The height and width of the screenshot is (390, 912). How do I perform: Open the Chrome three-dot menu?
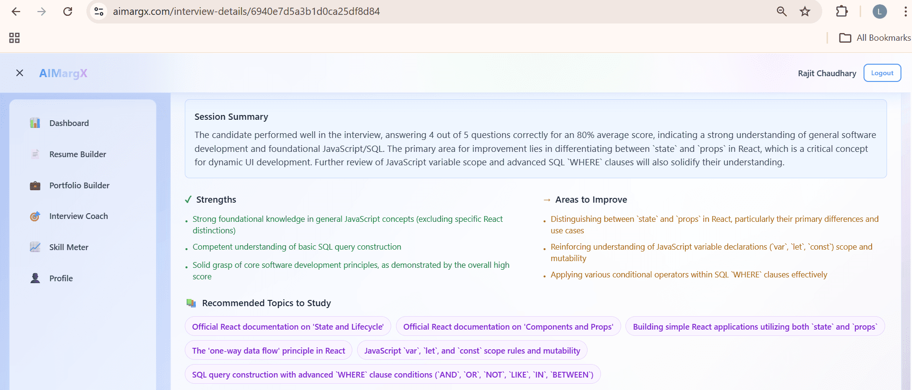[x=905, y=11]
